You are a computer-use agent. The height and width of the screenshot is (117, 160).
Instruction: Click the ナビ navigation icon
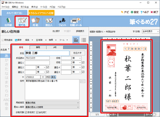125,12
